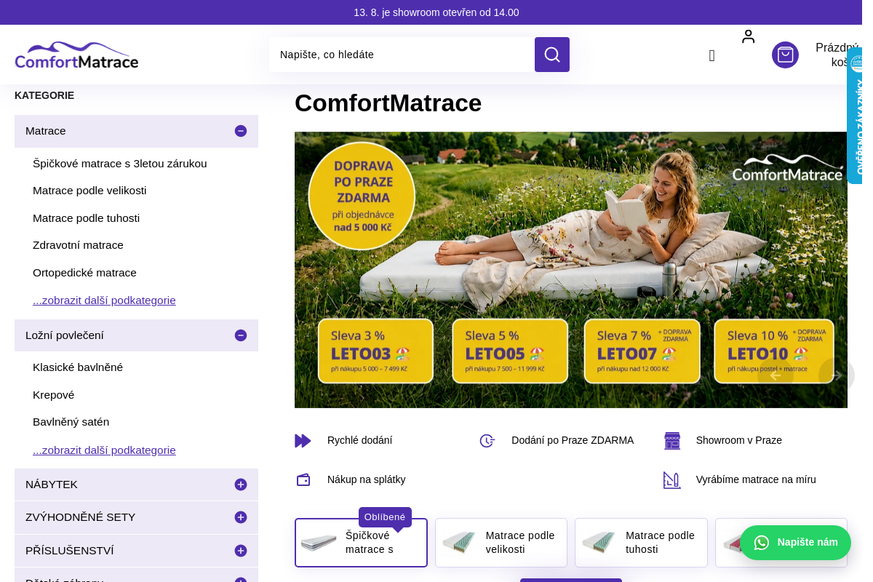The width and height of the screenshot is (873, 582).
Task: Expand the PŘÍSLUŠENSTVÍ category
Action: pos(241,551)
